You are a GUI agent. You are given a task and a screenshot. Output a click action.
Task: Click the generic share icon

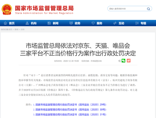pyautogui.click(x=119, y=61)
